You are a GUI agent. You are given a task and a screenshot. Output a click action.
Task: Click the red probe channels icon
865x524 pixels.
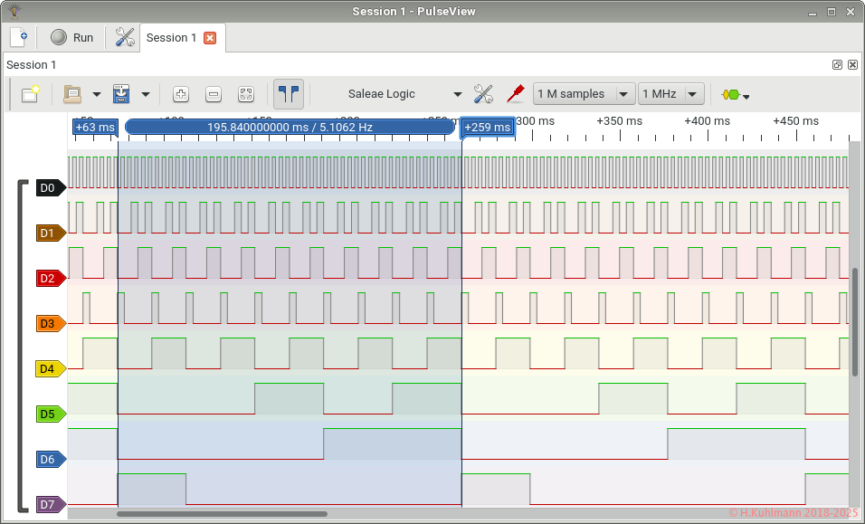click(515, 94)
